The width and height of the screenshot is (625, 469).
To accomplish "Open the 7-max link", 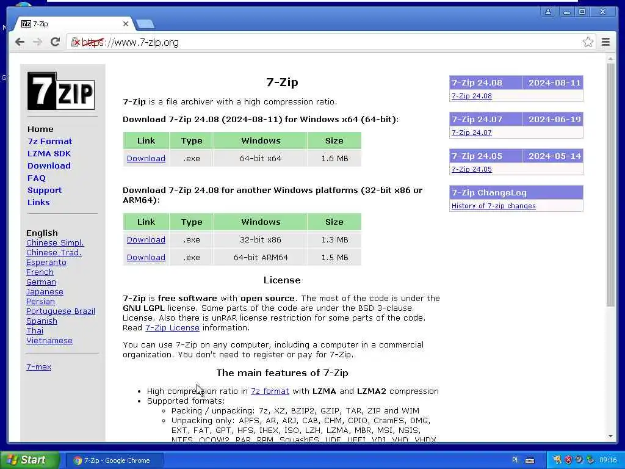I will coord(38,366).
